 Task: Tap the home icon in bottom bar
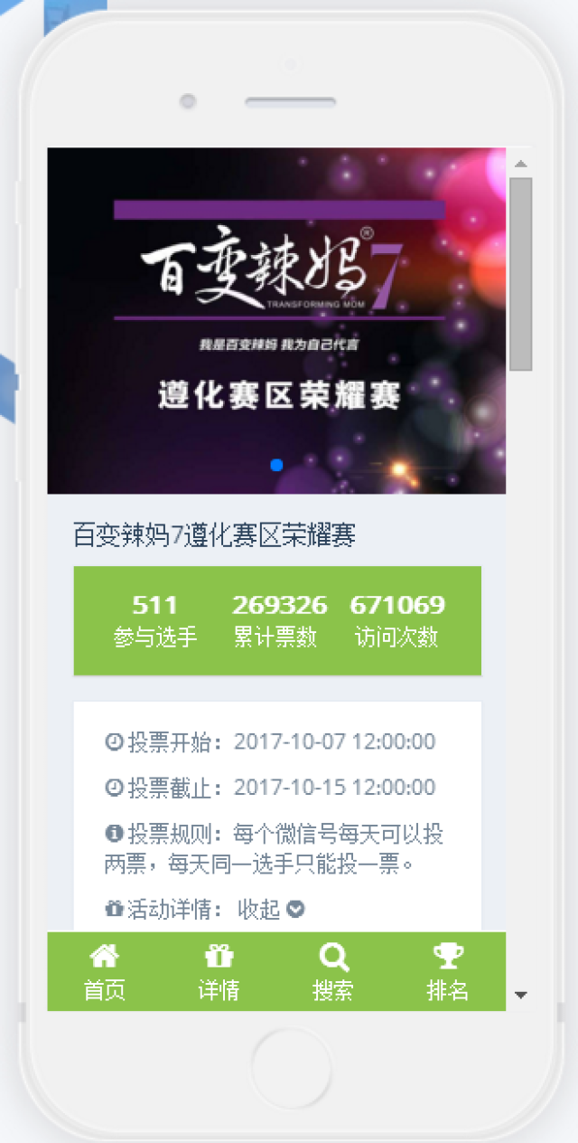pyautogui.click(x=104, y=955)
